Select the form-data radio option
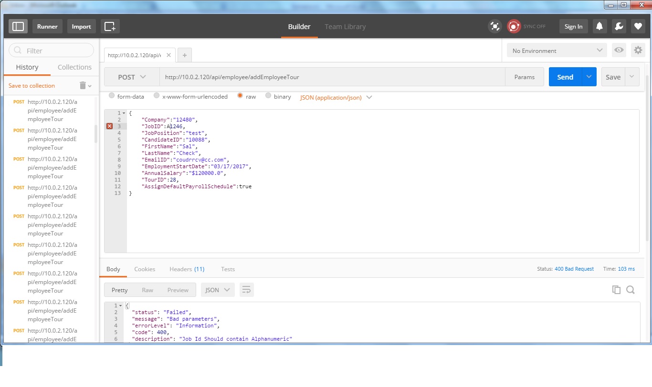Image resolution: width=652 pixels, height=387 pixels. coord(112,96)
